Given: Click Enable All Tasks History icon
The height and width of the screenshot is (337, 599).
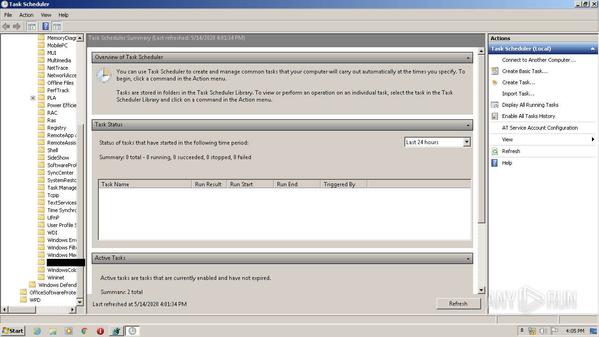Looking at the screenshot, I should coord(495,116).
